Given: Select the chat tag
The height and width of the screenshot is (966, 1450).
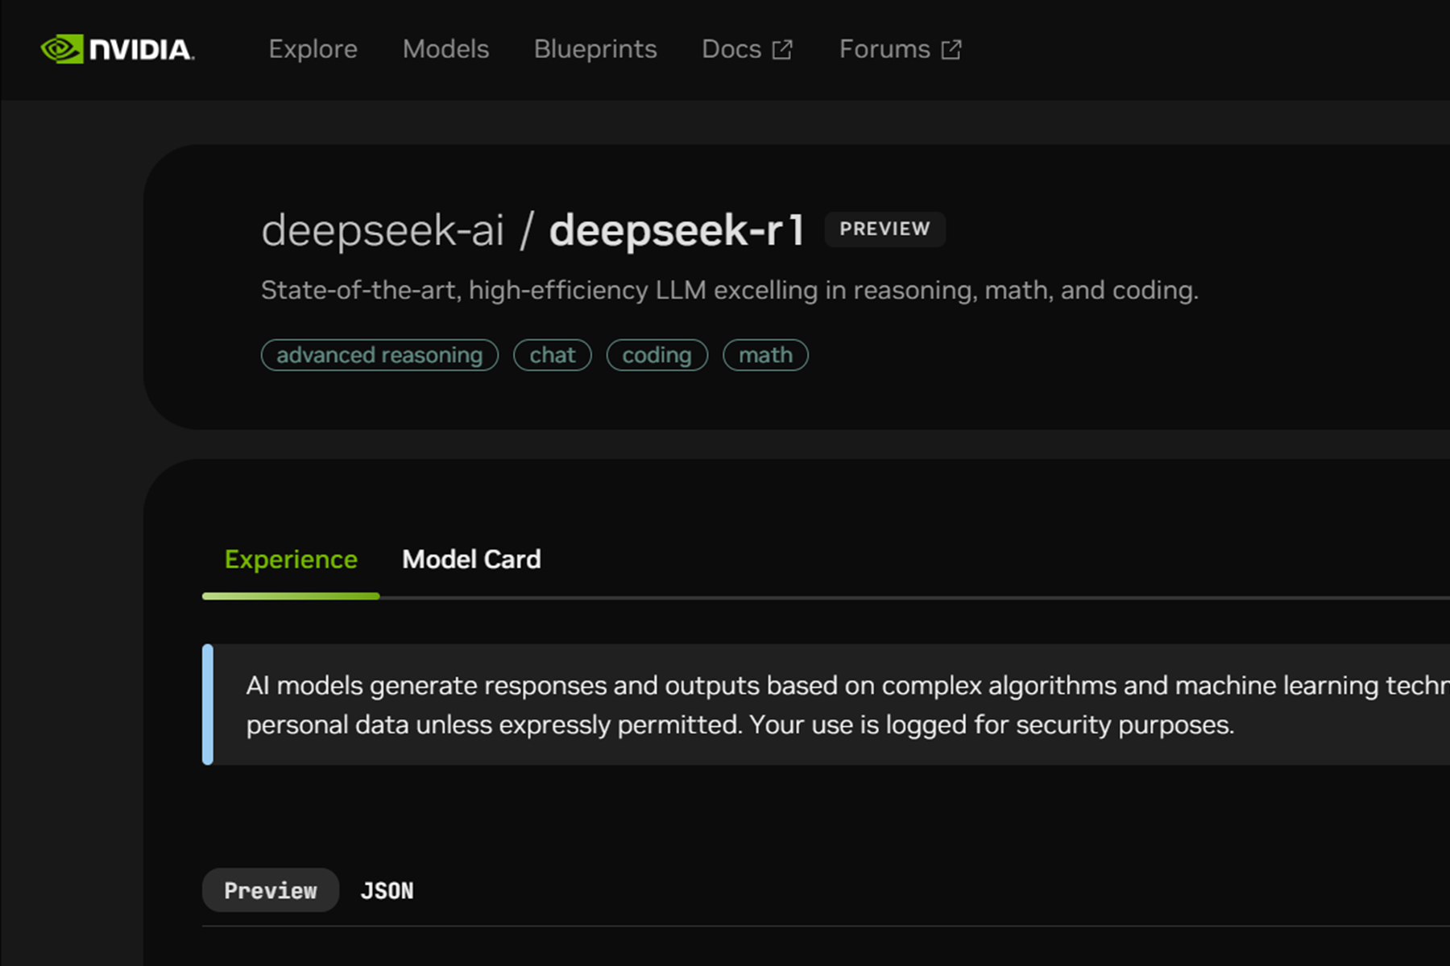Looking at the screenshot, I should click(553, 355).
